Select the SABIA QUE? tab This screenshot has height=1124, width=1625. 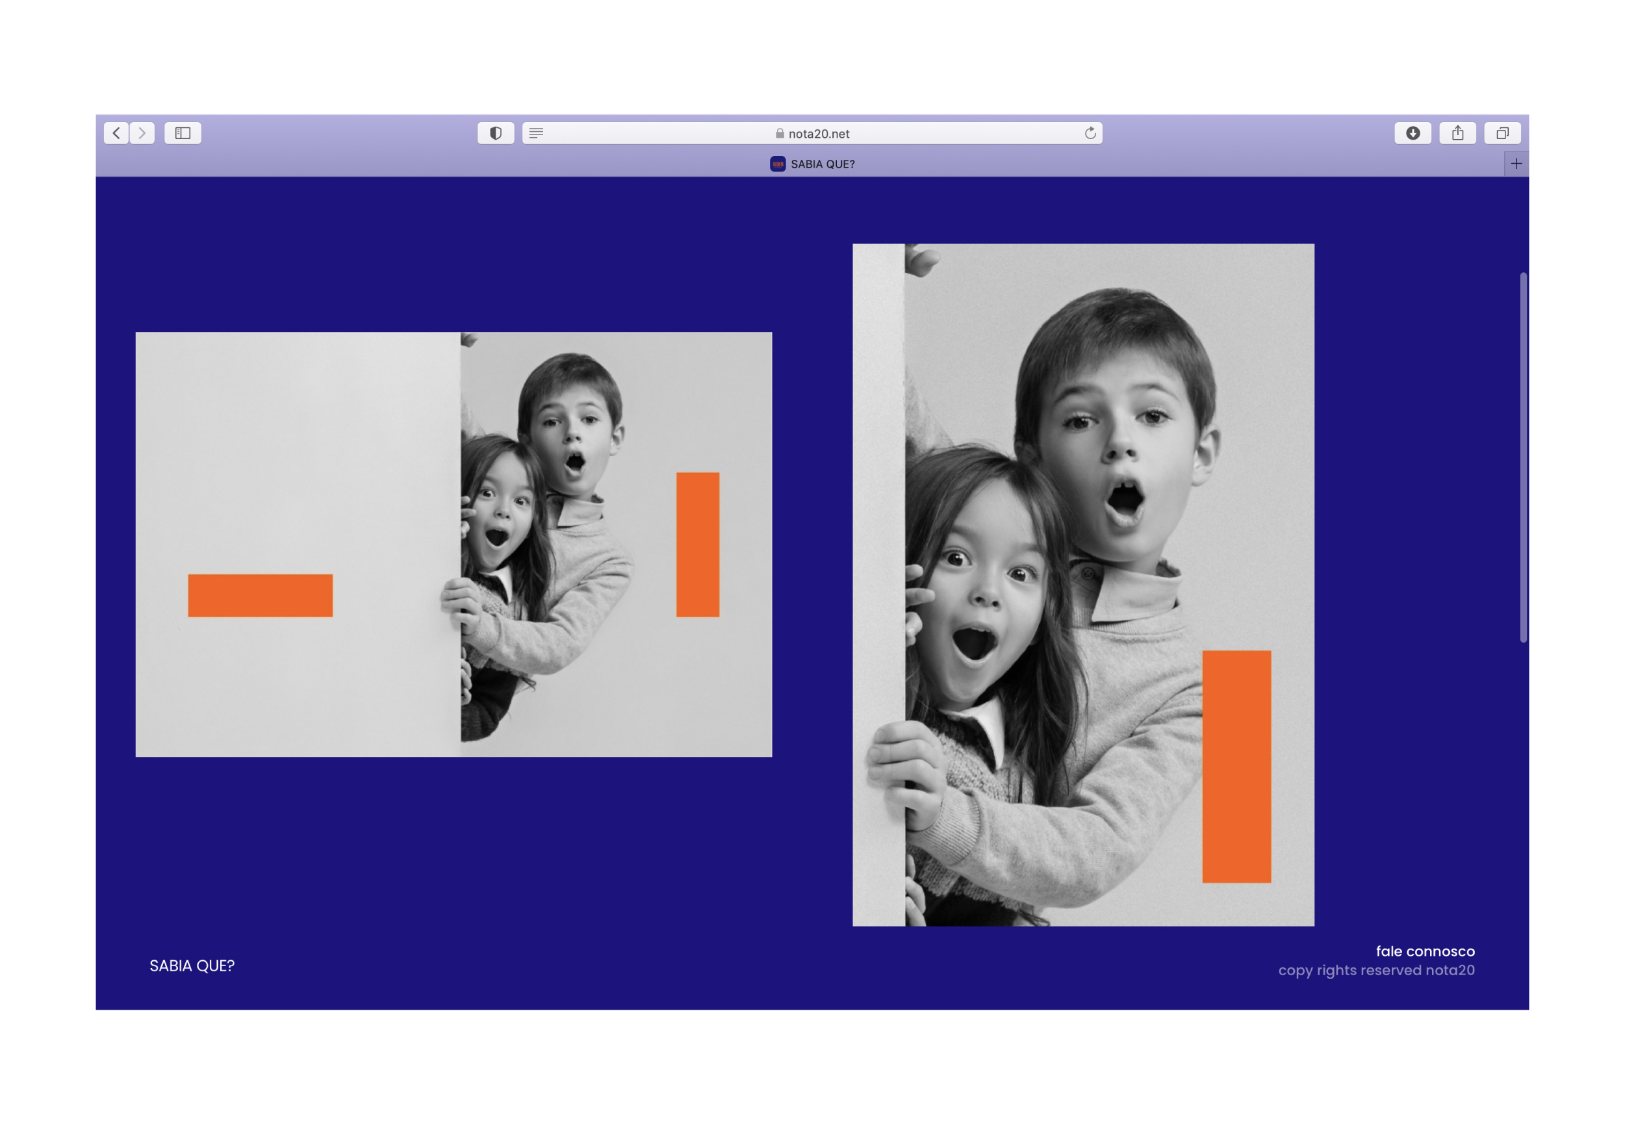click(x=822, y=164)
